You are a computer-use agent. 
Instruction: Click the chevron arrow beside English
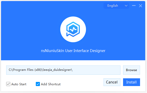[x=126, y=6]
